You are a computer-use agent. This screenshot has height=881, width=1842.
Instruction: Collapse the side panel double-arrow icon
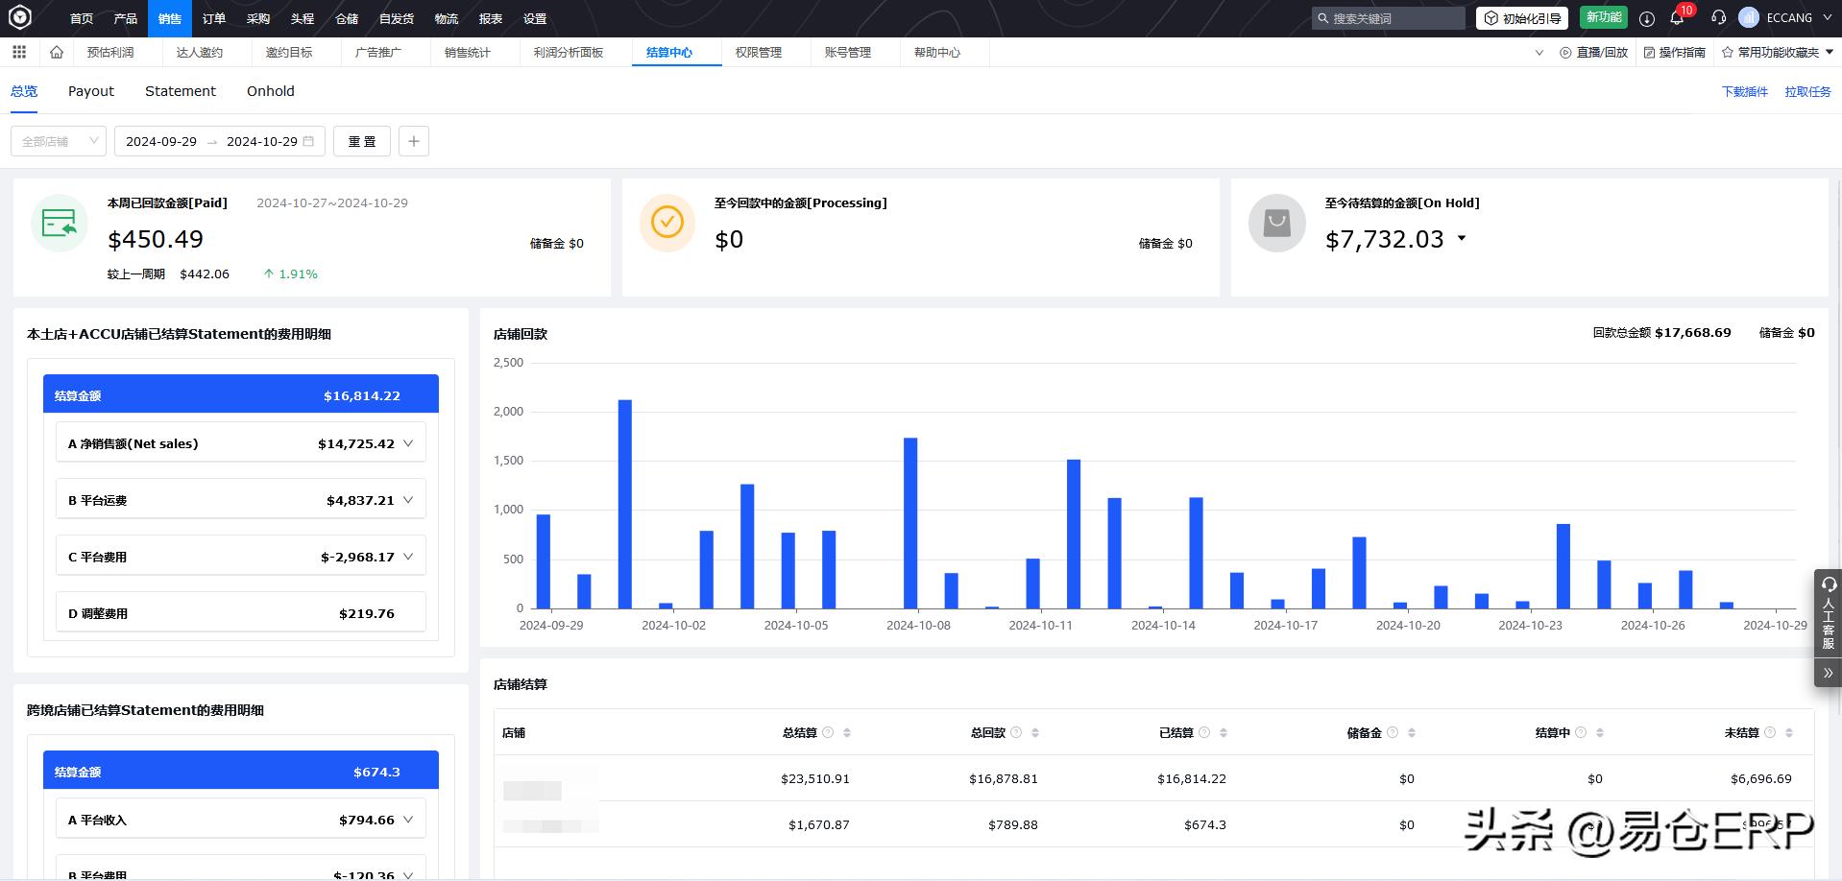coord(1828,673)
